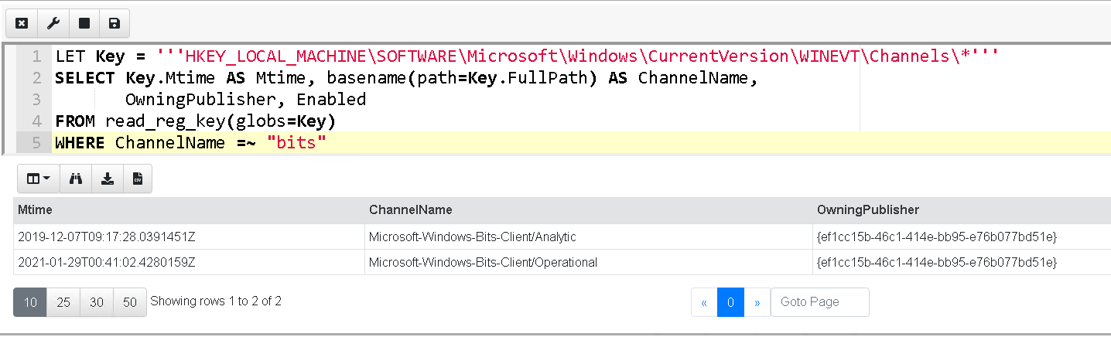Image resolution: width=1111 pixels, height=337 pixels.
Task: Download results as JSON with download icon
Action: [x=108, y=179]
